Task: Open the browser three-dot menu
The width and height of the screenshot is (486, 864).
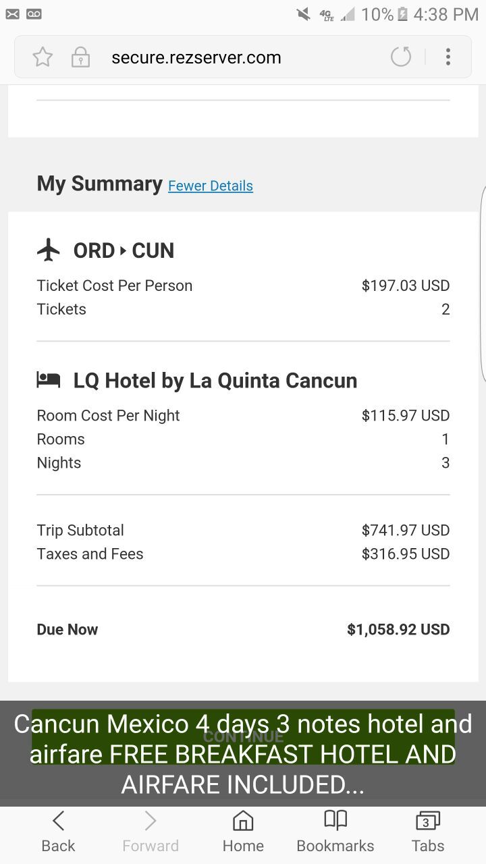Action: (448, 57)
